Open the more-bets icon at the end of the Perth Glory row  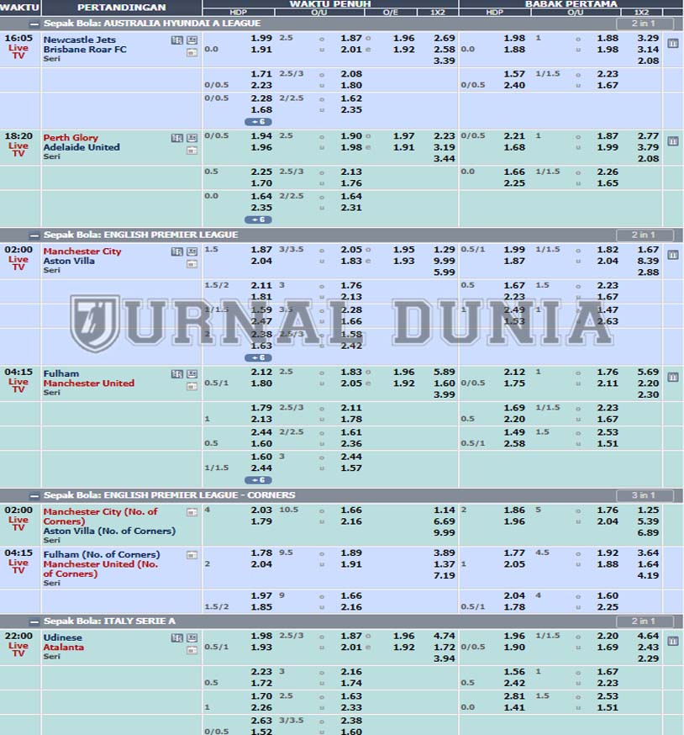coord(673,141)
